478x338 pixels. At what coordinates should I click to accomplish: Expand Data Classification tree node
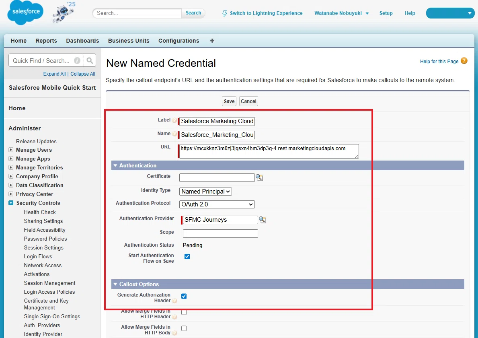pyautogui.click(x=11, y=185)
